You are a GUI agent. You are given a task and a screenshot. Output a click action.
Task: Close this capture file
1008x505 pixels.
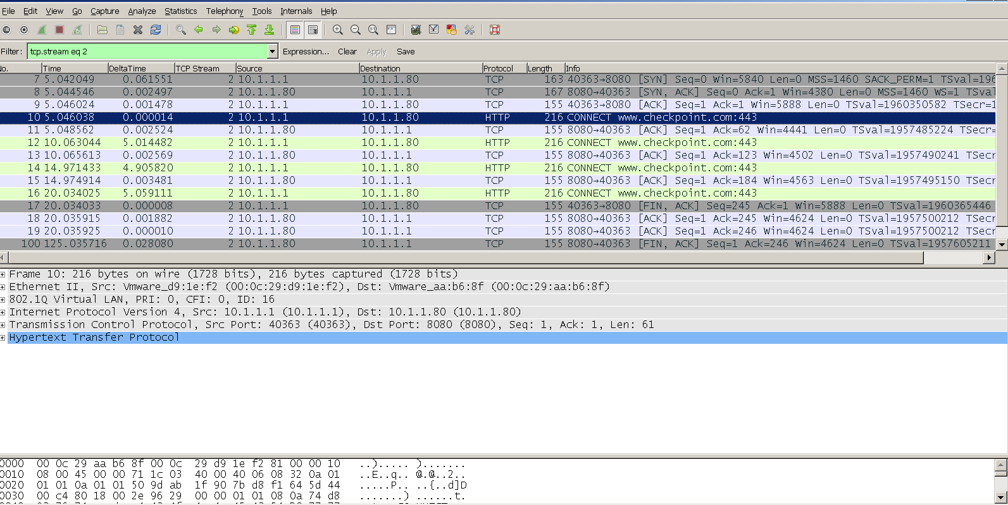coord(138,30)
